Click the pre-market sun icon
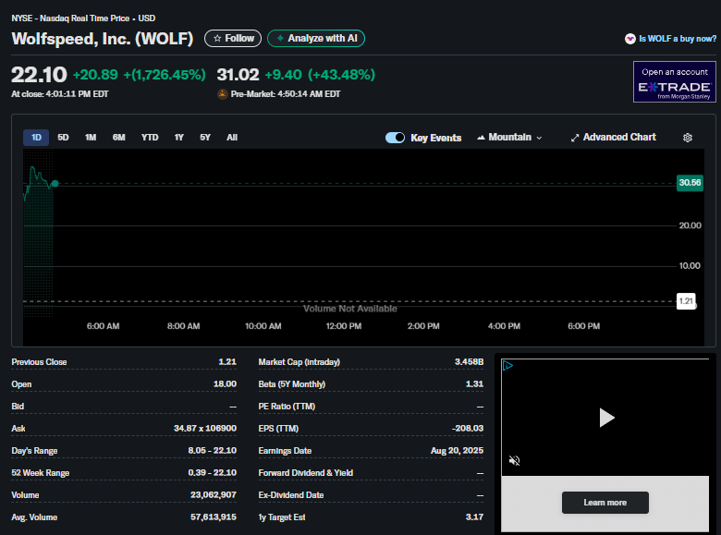The width and height of the screenshot is (721, 535). click(x=223, y=93)
